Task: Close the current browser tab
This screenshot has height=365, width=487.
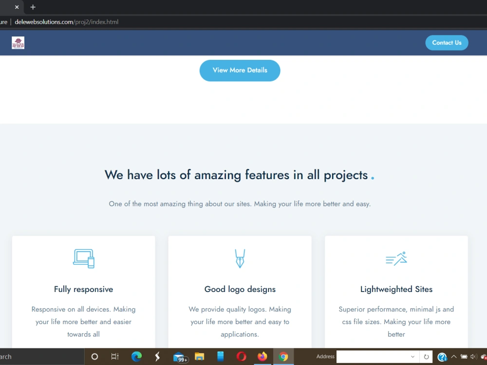Action: [x=17, y=7]
